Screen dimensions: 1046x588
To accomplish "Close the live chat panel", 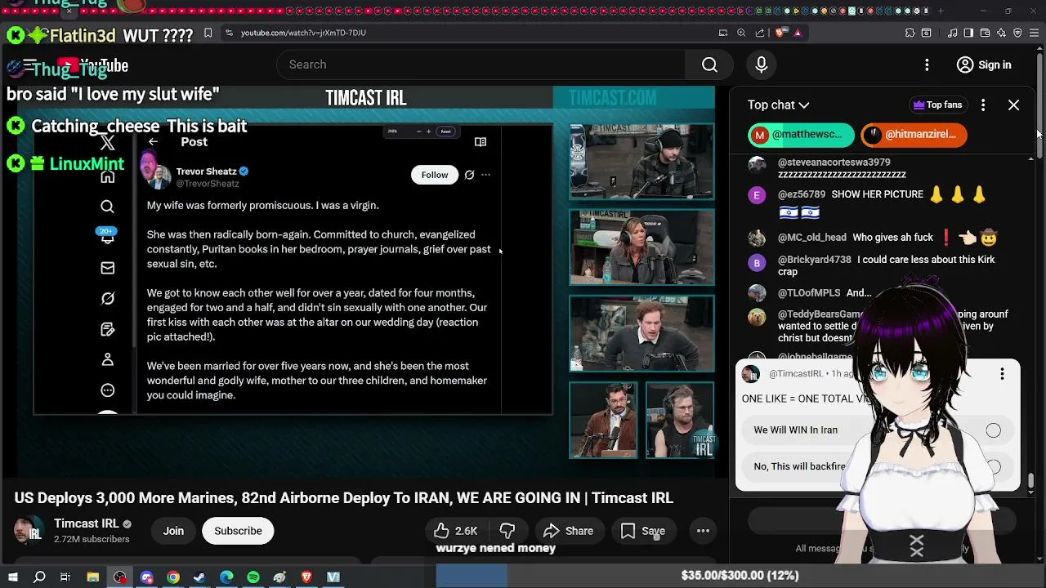I will click(1013, 105).
